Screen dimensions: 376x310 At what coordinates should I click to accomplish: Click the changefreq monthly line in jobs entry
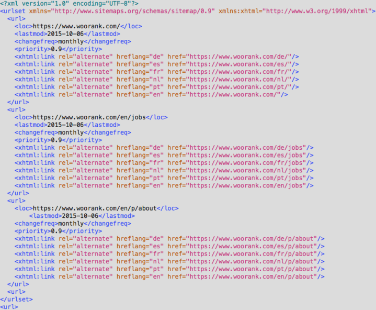pyautogui.click(x=73, y=132)
